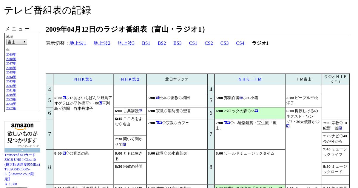Viewport: 358px width, 188px height.
Task: Select the current ラジオ1 tab label
Action: (x=260, y=43)
